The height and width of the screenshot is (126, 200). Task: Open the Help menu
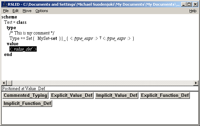[193, 11]
